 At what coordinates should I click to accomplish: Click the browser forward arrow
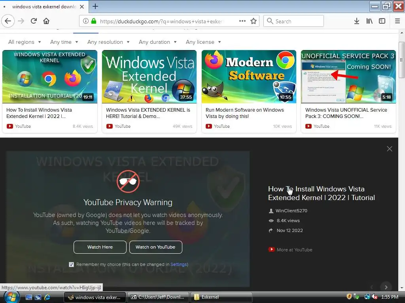coord(21,21)
